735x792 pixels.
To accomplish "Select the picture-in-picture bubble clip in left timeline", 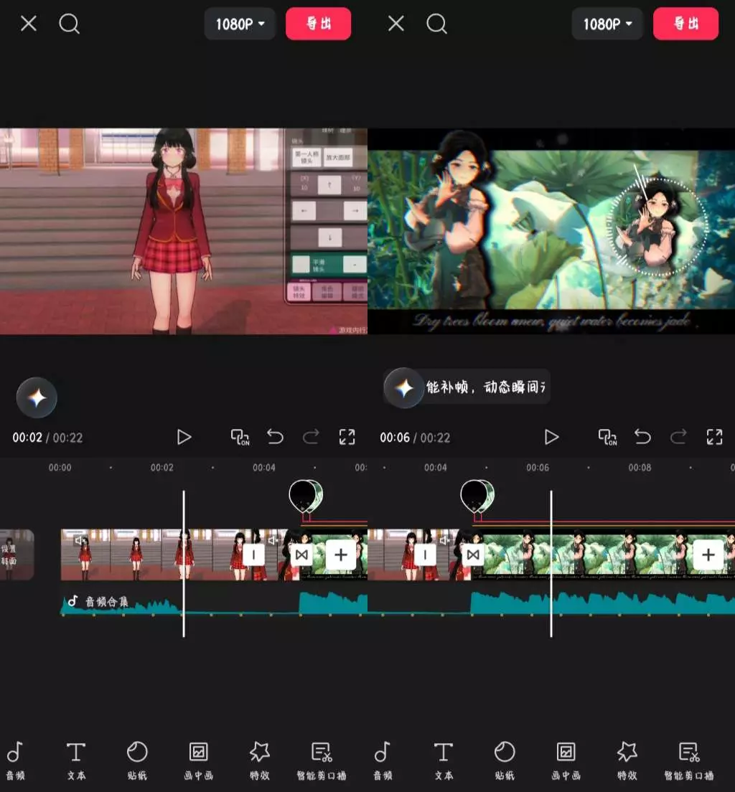I will [305, 496].
